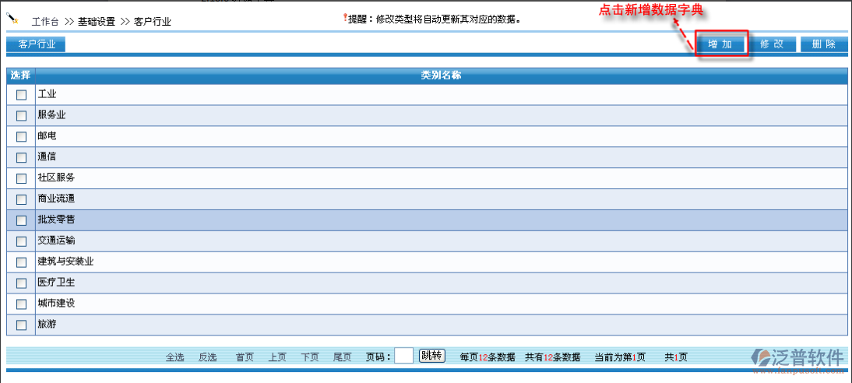
Task: Select the 服务业 row checkbox
Action: coord(22,116)
